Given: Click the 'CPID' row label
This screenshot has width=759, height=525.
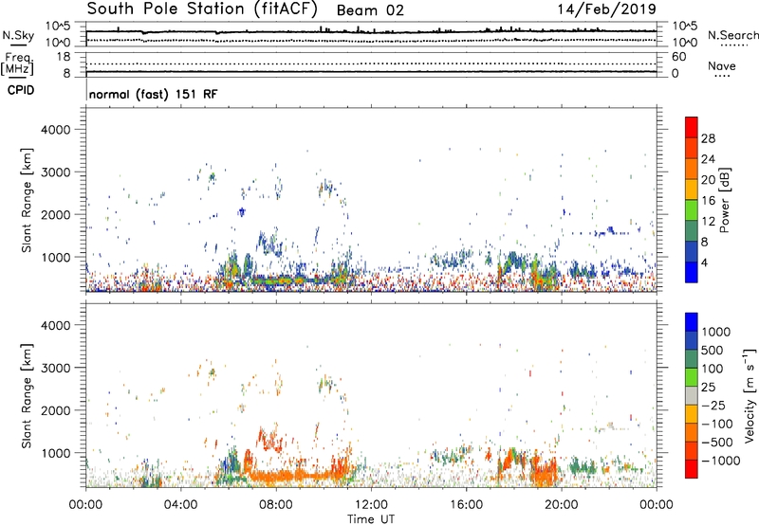Looking at the screenshot, I should click(x=21, y=90).
